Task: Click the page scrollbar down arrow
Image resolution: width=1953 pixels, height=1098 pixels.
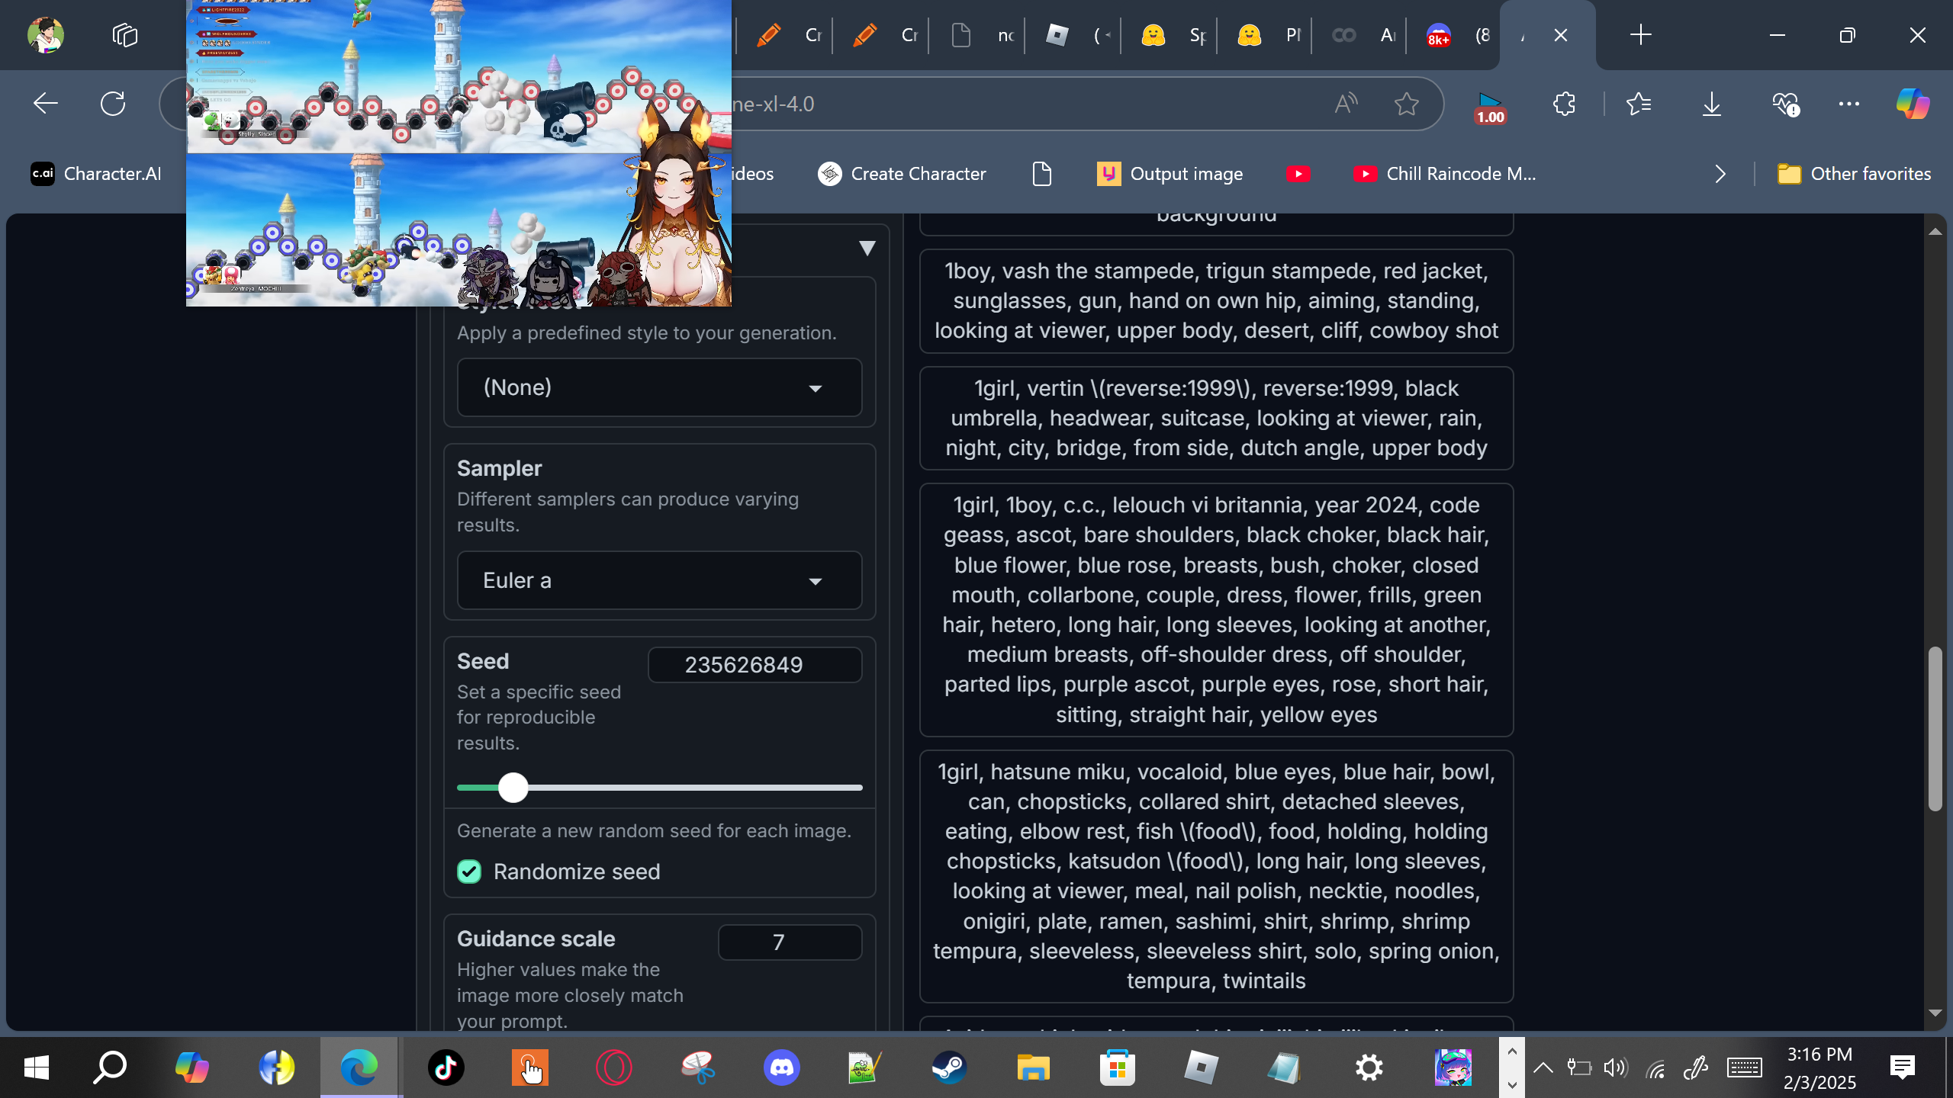Action: coord(1935,1013)
